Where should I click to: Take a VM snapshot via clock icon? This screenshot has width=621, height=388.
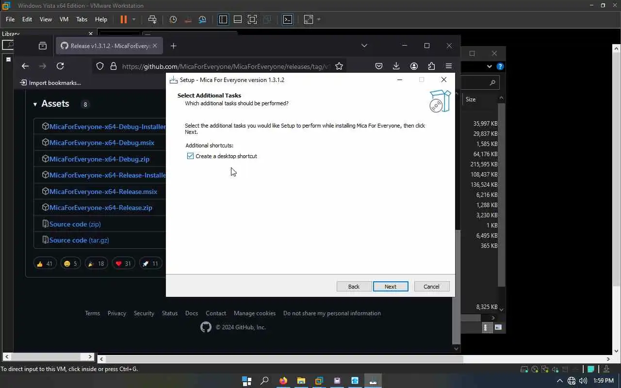click(173, 19)
